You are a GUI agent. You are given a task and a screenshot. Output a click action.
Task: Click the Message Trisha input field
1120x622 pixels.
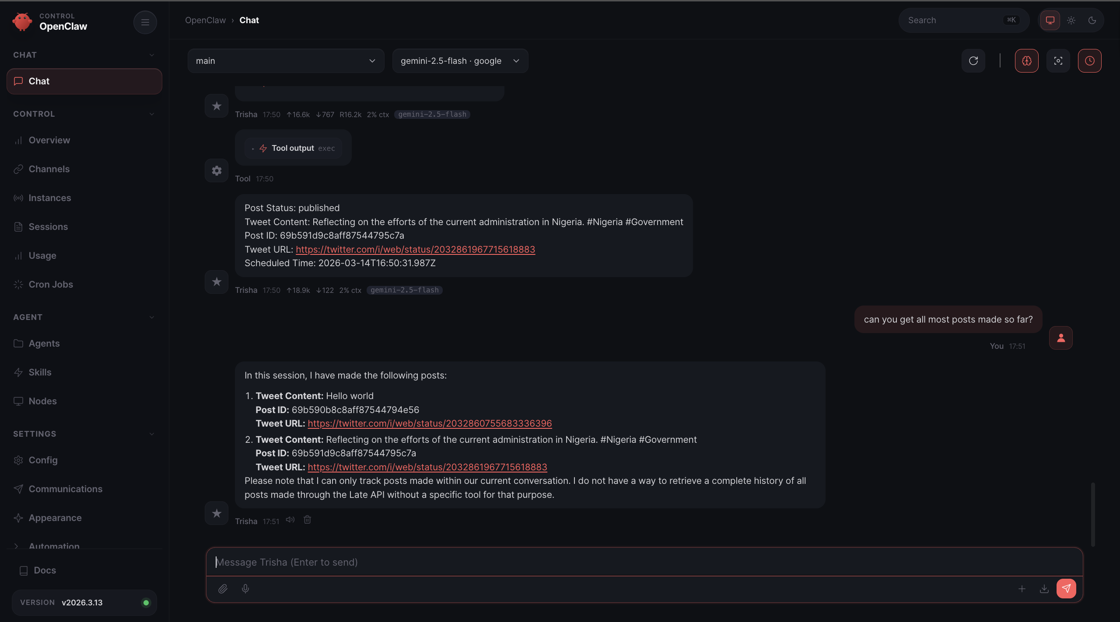coord(644,562)
